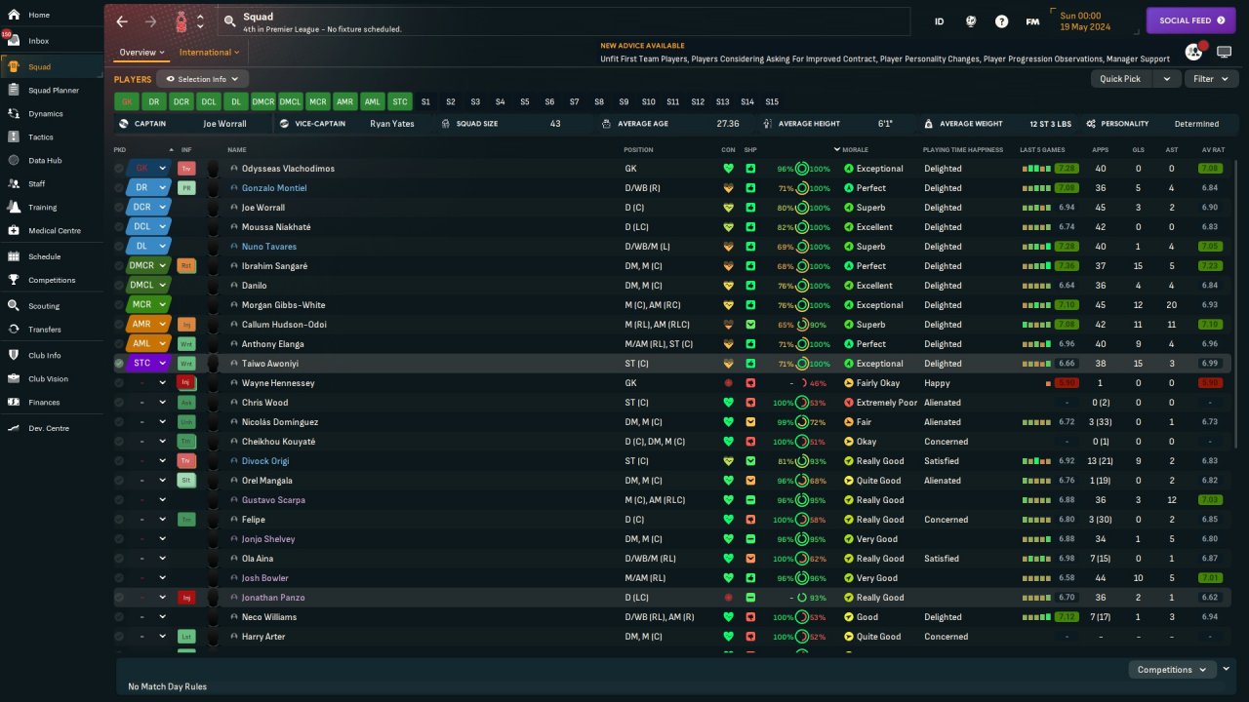1249x702 pixels.
Task: Go back with the left arrow
Action: pos(122,21)
